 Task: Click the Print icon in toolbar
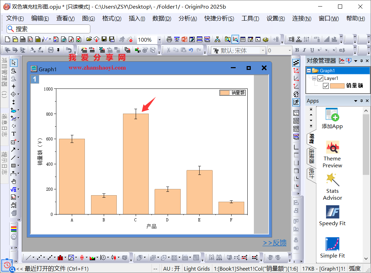pyautogui.click(x=169, y=40)
